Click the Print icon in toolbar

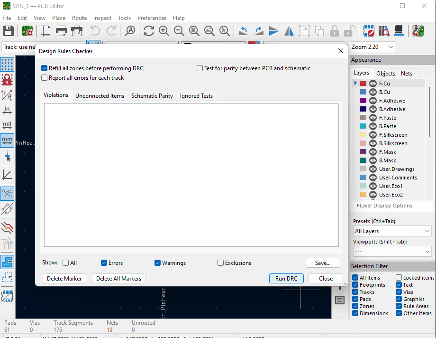tap(62, 31)
